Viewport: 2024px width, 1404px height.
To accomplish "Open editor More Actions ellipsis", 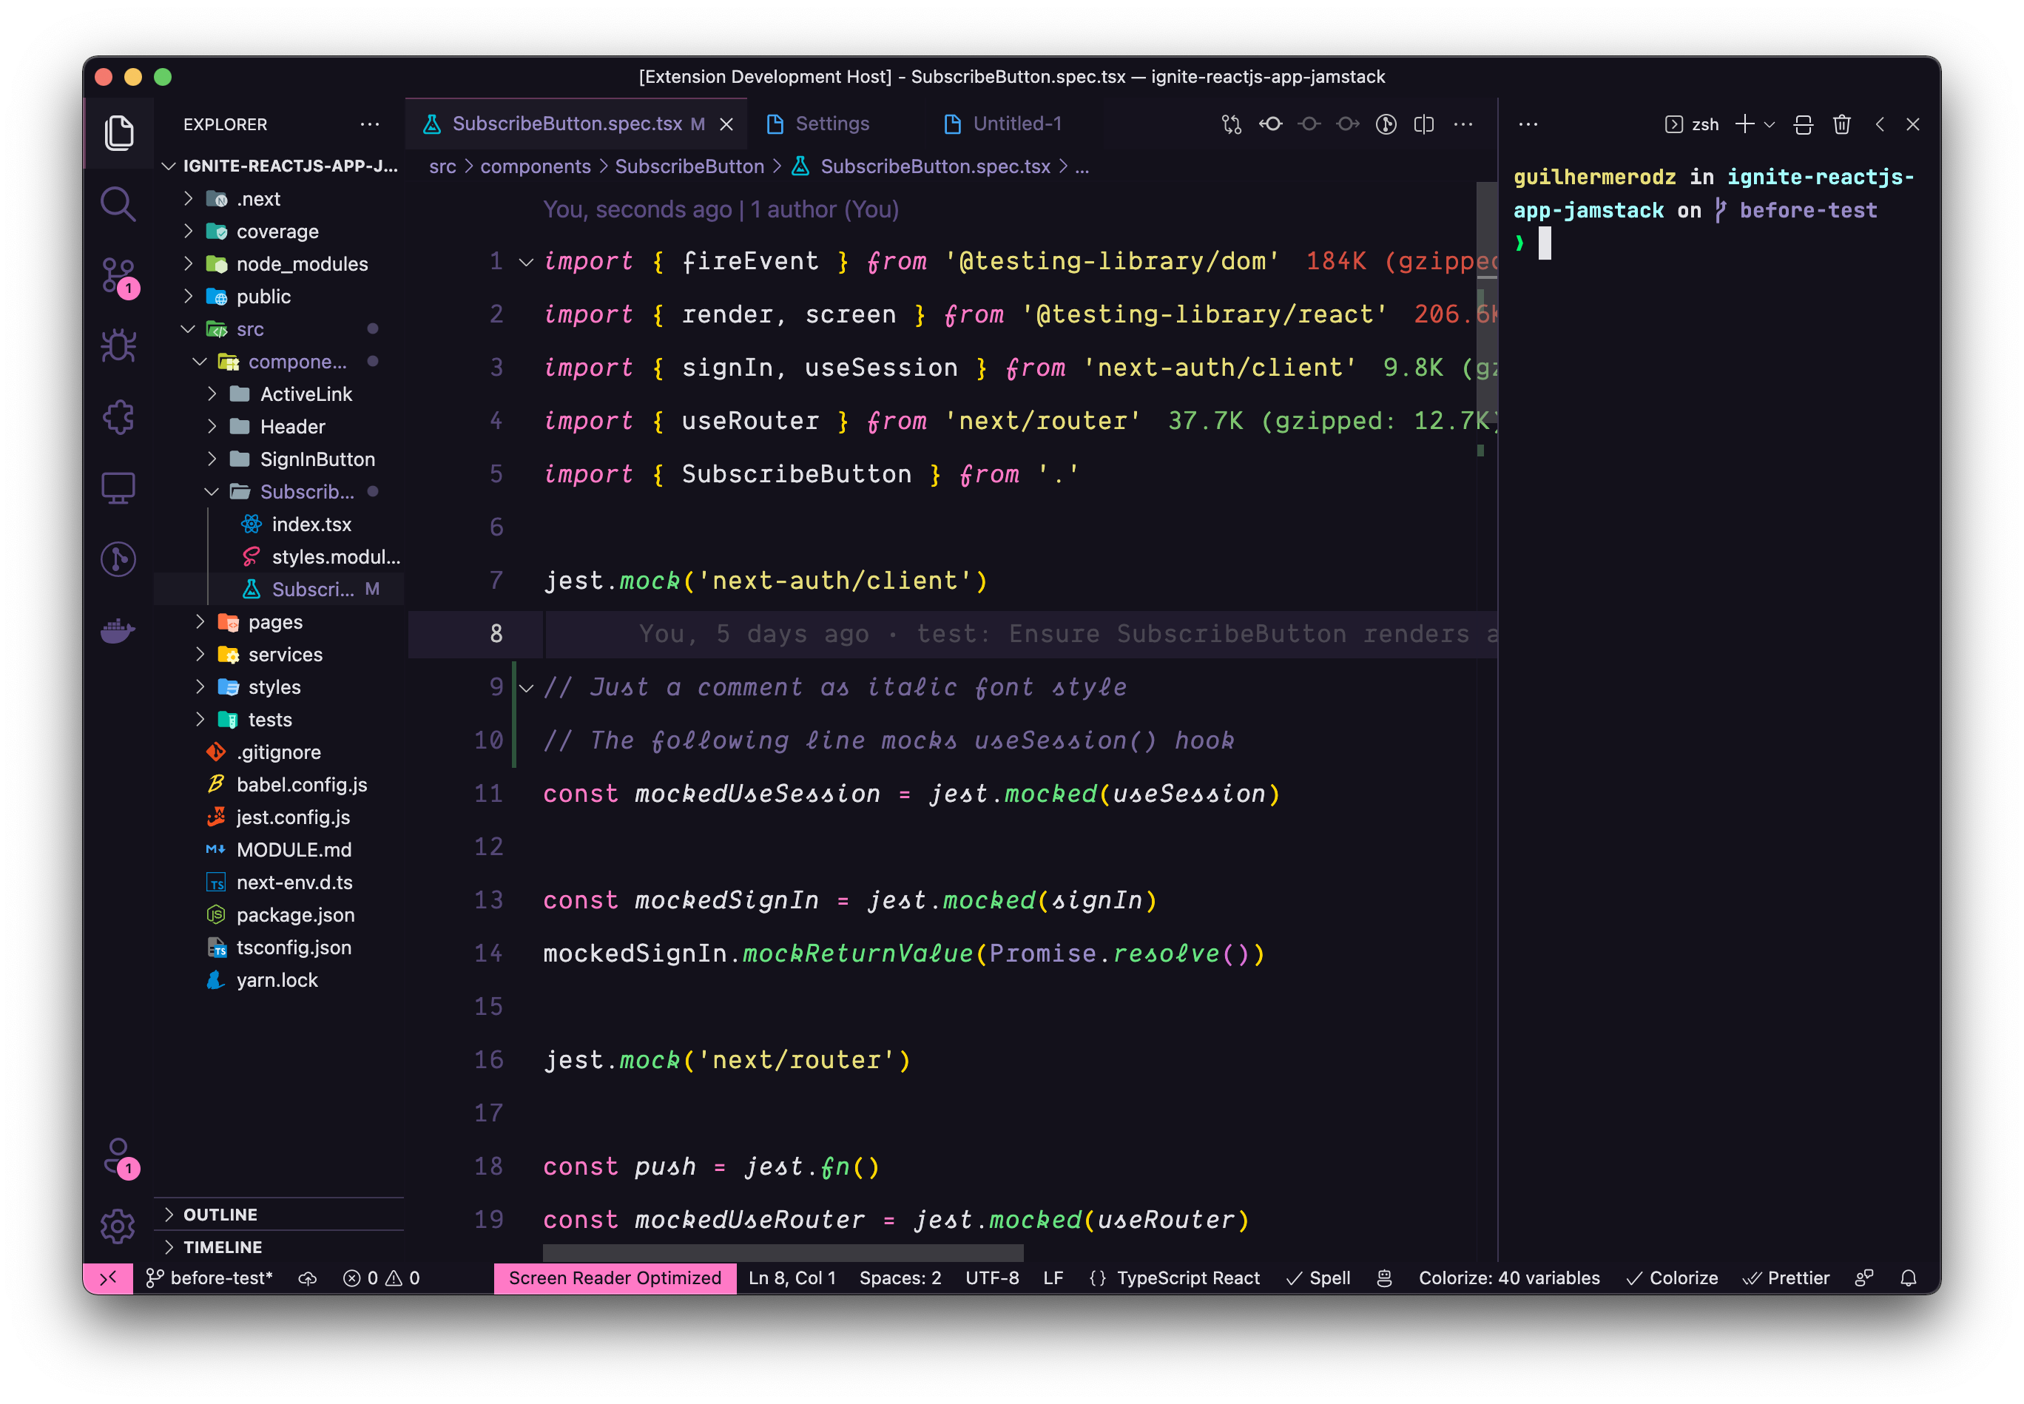I will [1464, 124].
